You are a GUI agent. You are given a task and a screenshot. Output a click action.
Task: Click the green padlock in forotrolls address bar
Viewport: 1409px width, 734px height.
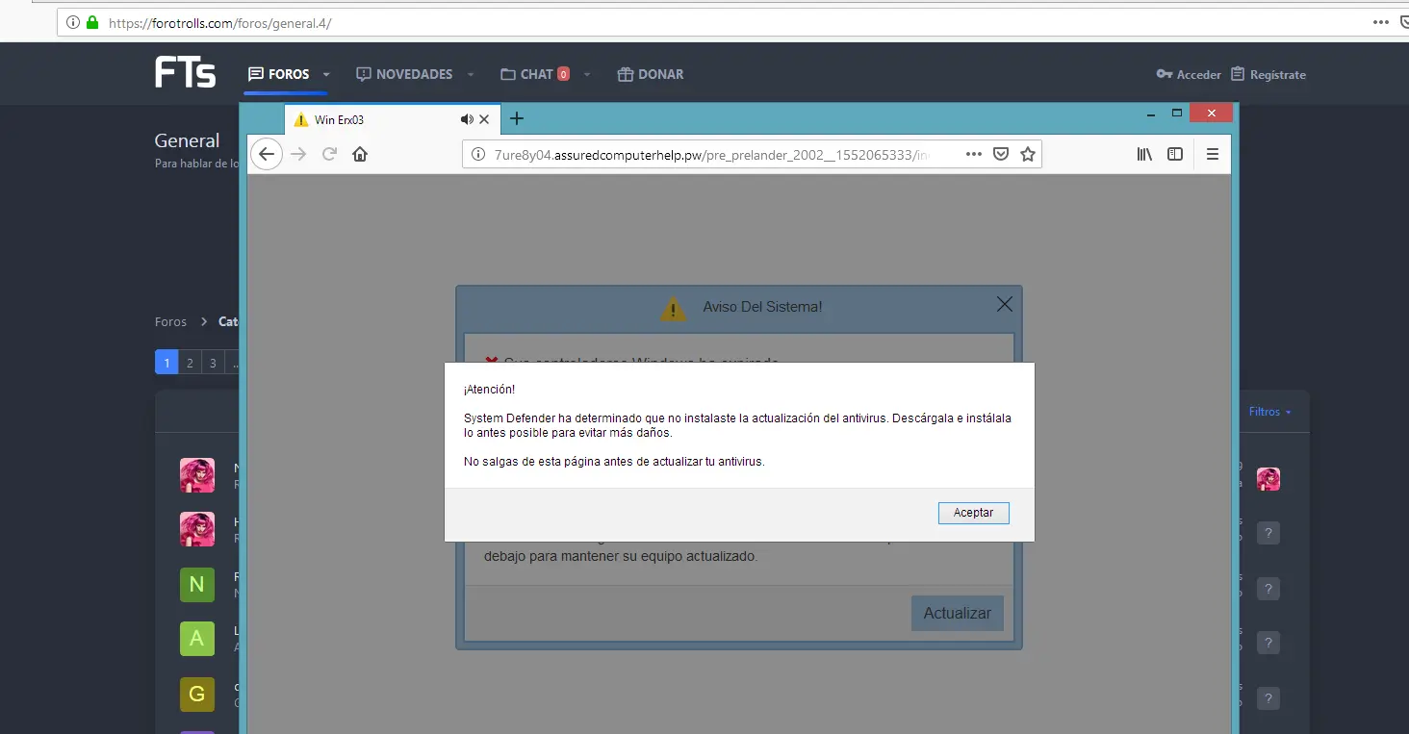92,22
